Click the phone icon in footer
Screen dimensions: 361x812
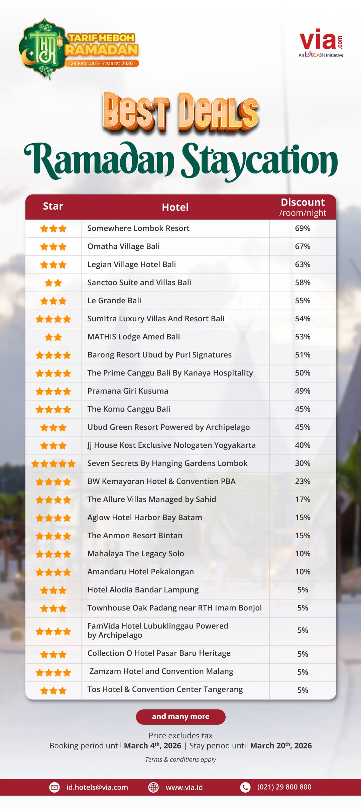(x=245, y=787)
